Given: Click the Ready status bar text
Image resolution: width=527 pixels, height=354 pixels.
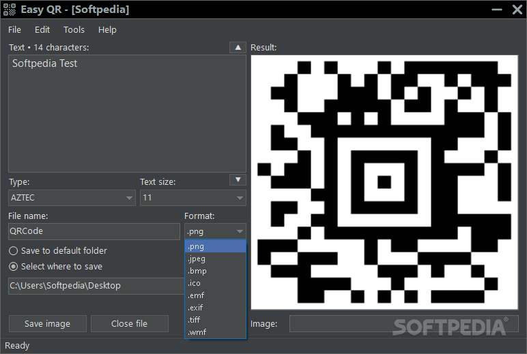Looking at the screenshot, I should 17,346.
